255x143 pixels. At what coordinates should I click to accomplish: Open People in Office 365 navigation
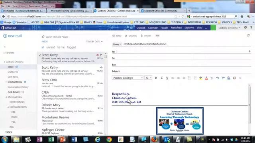[x=164, y=28]
